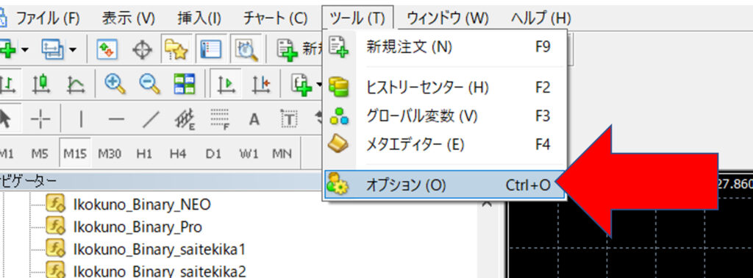Toggle the Navigator folder-star icon

pyautogui.click(x=175, y=49)
